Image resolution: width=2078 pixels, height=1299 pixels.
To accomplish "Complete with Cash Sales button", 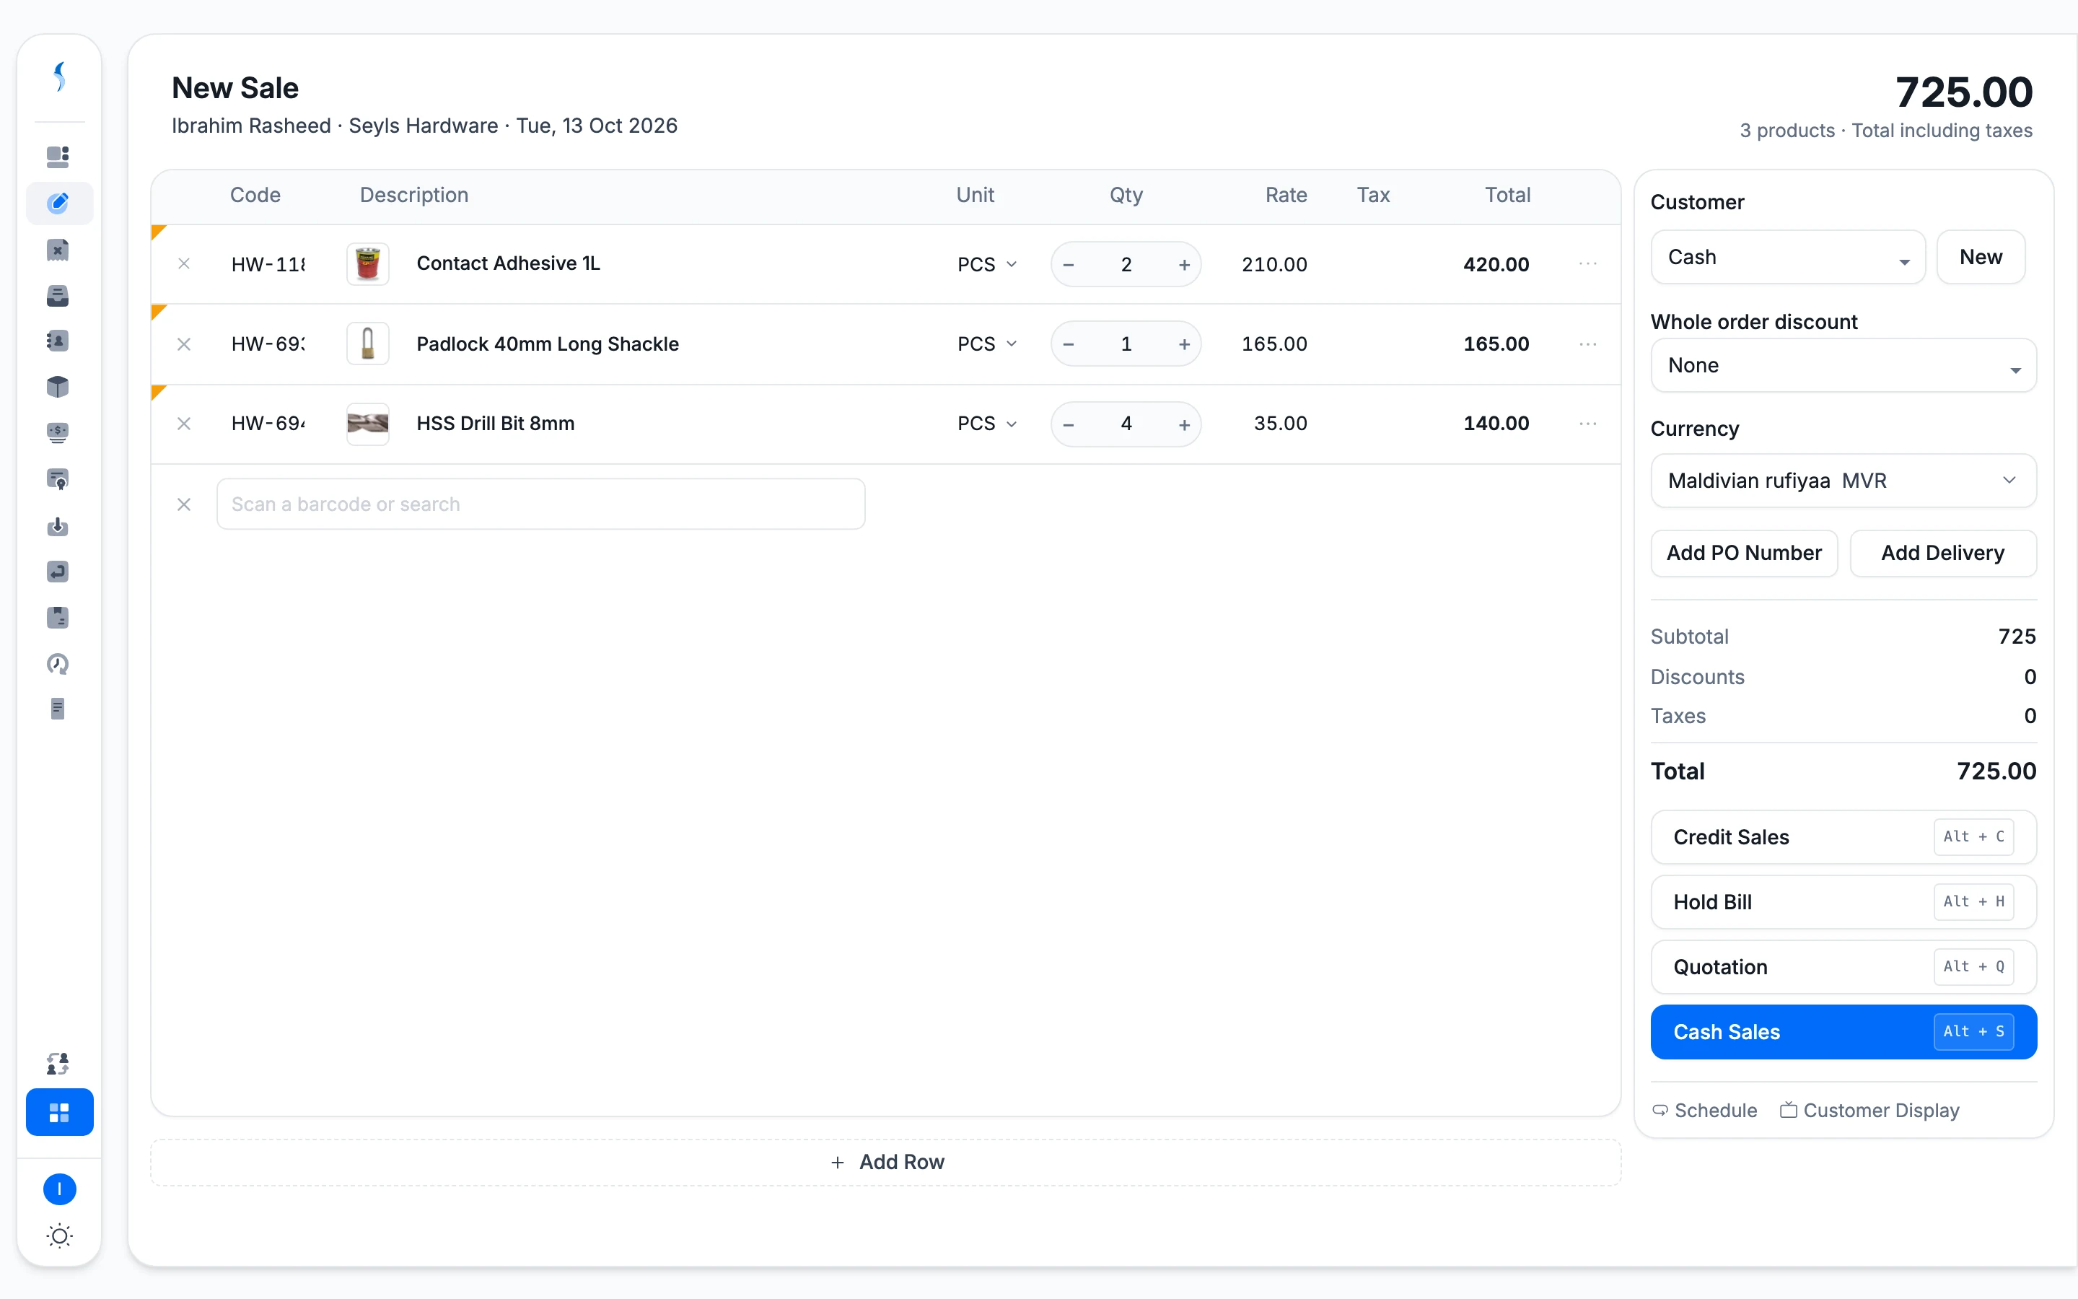I will pyautogui.click(x=1843, y=1032).
